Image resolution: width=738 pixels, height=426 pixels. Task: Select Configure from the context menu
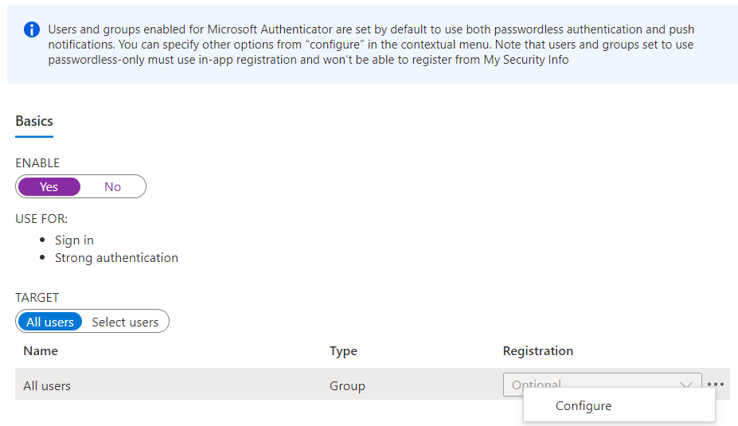(x=584, y=406)
